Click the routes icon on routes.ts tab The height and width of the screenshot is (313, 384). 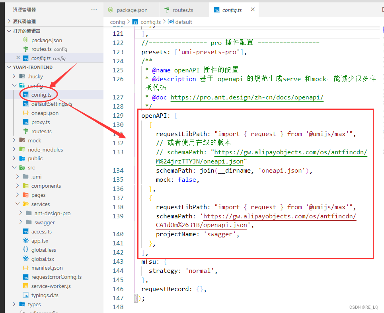coord(167,10)
